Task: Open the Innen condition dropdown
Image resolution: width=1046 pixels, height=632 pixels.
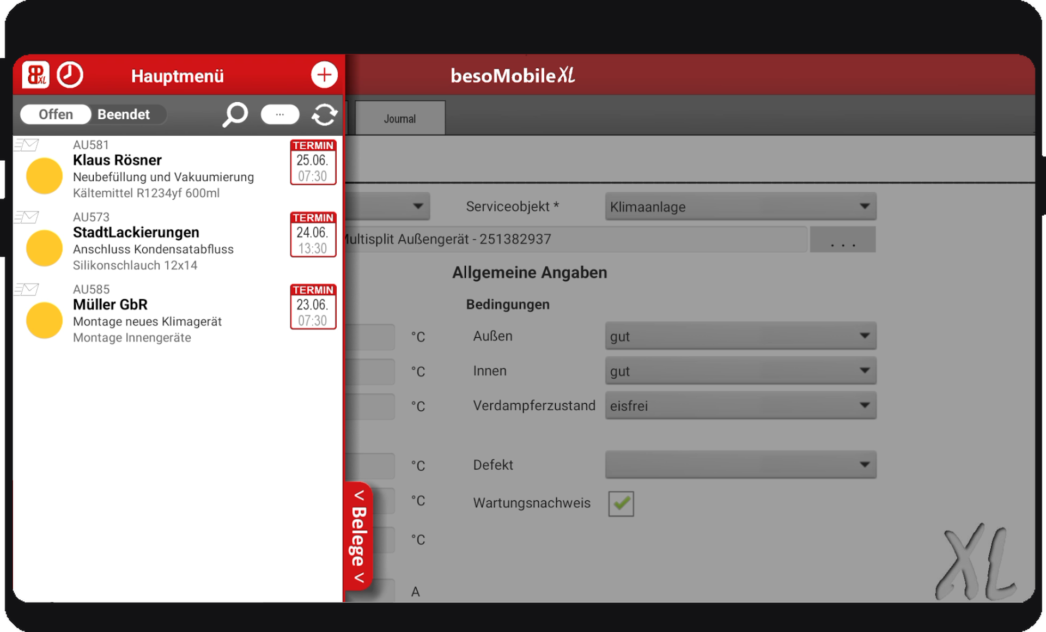Action: (740, 371)
